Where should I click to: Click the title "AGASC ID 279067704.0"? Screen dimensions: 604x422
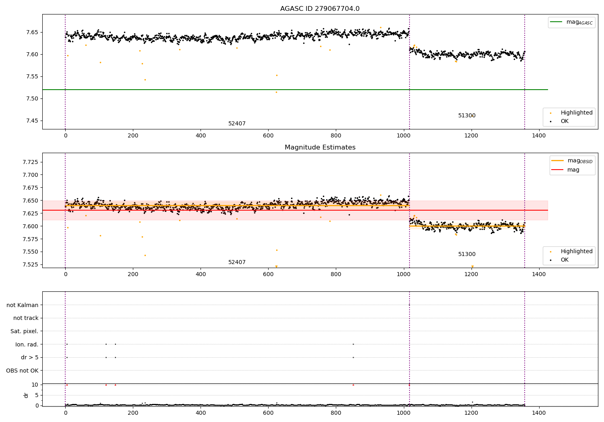[320, 9]
